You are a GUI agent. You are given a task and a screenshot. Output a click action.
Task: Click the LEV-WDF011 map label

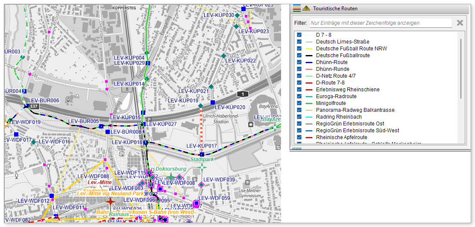tap(68, 207)
